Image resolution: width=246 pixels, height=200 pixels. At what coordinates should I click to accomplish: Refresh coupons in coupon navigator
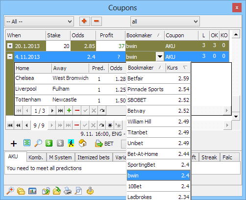tap(101, 125)
